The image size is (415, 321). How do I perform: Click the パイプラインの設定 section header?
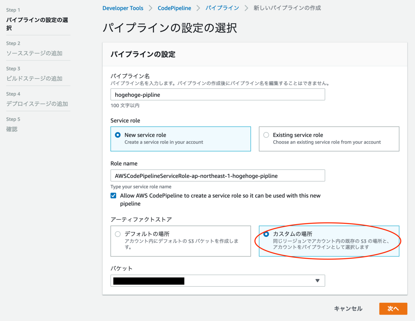tap(143, 54)
